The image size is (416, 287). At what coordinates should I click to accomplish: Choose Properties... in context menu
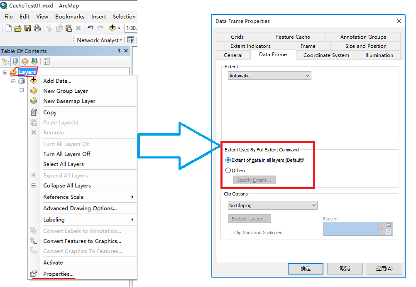[x=82, y=274]
